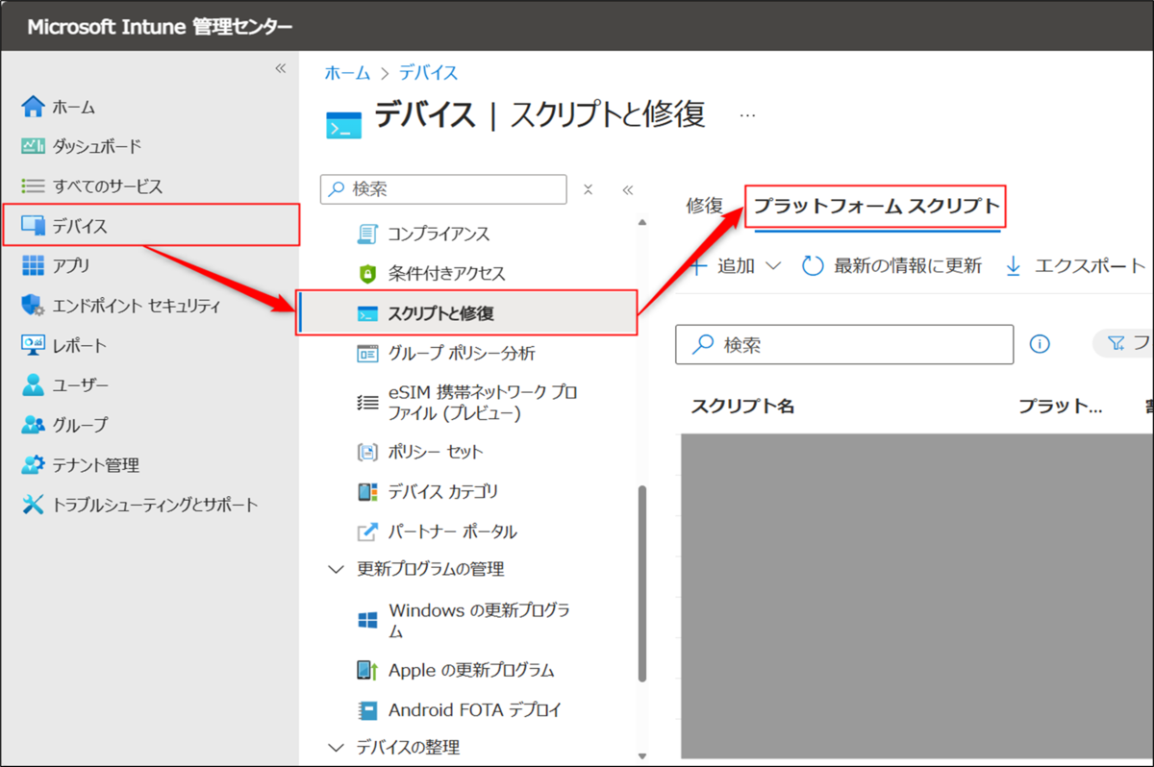Open the filter button beside info icon
This screenshot has height=767, width=1154.
click(x=1123, y=343)
